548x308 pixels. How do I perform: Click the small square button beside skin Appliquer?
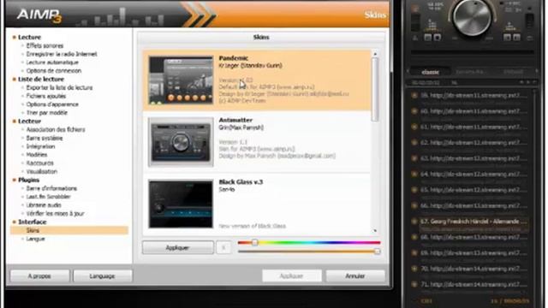(223, 247)
